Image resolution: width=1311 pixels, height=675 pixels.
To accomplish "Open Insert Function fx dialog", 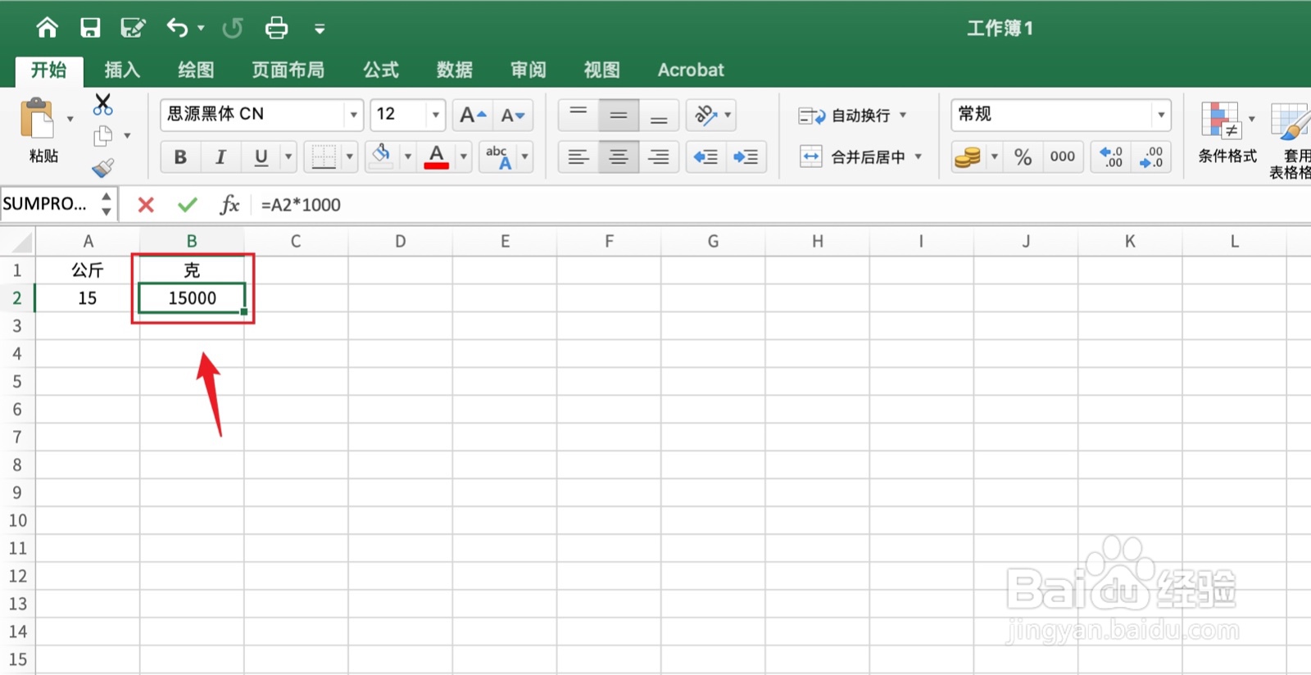I will click(229, 205).
